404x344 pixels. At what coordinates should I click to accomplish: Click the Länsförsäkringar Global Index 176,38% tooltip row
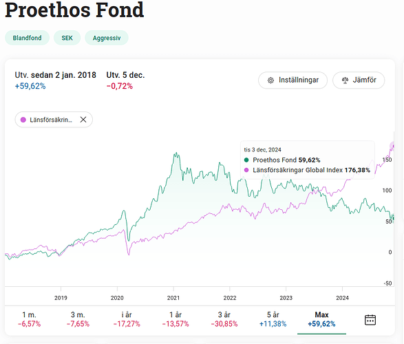point(307,170)
